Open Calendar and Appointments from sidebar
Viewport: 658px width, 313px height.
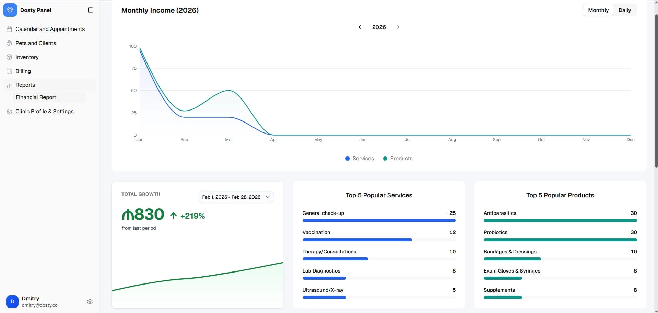pyautogui.click(x=50, y=29)
